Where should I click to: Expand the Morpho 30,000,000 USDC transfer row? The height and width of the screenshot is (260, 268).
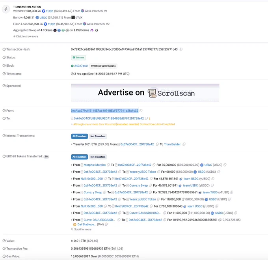coord(72,165)
